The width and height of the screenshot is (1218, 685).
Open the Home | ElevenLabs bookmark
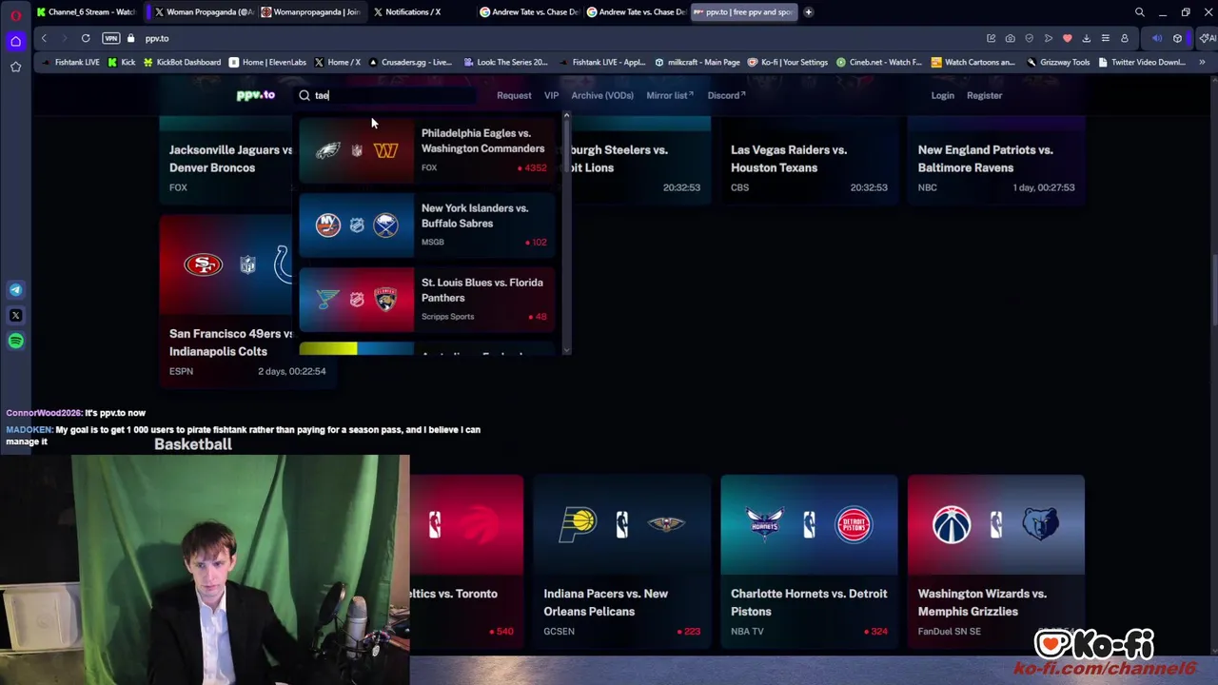(267, 62)
